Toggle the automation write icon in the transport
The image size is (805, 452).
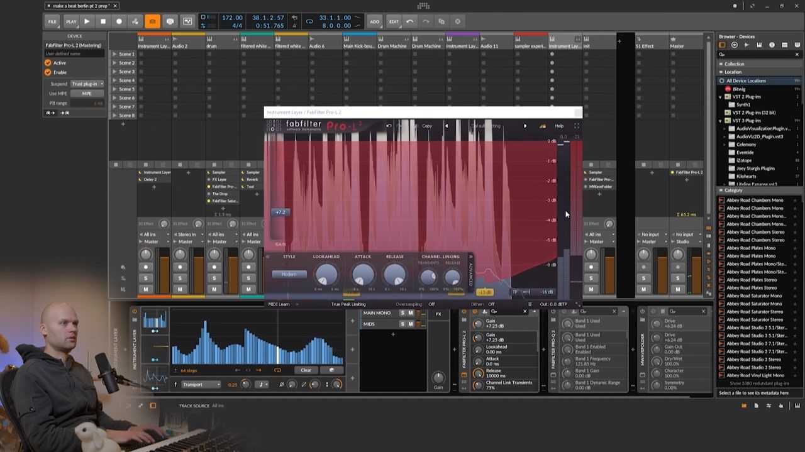(x=135, y=21)
